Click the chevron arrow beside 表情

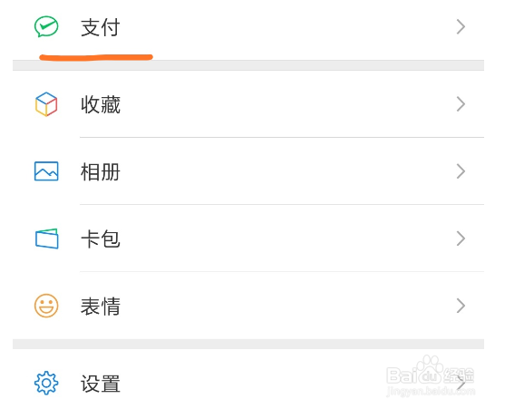(x=461, y=306)
